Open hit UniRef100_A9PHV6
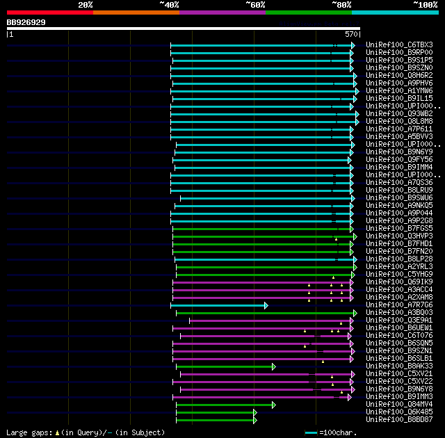This screenshot has width=445, height=438. pos(399,83)
